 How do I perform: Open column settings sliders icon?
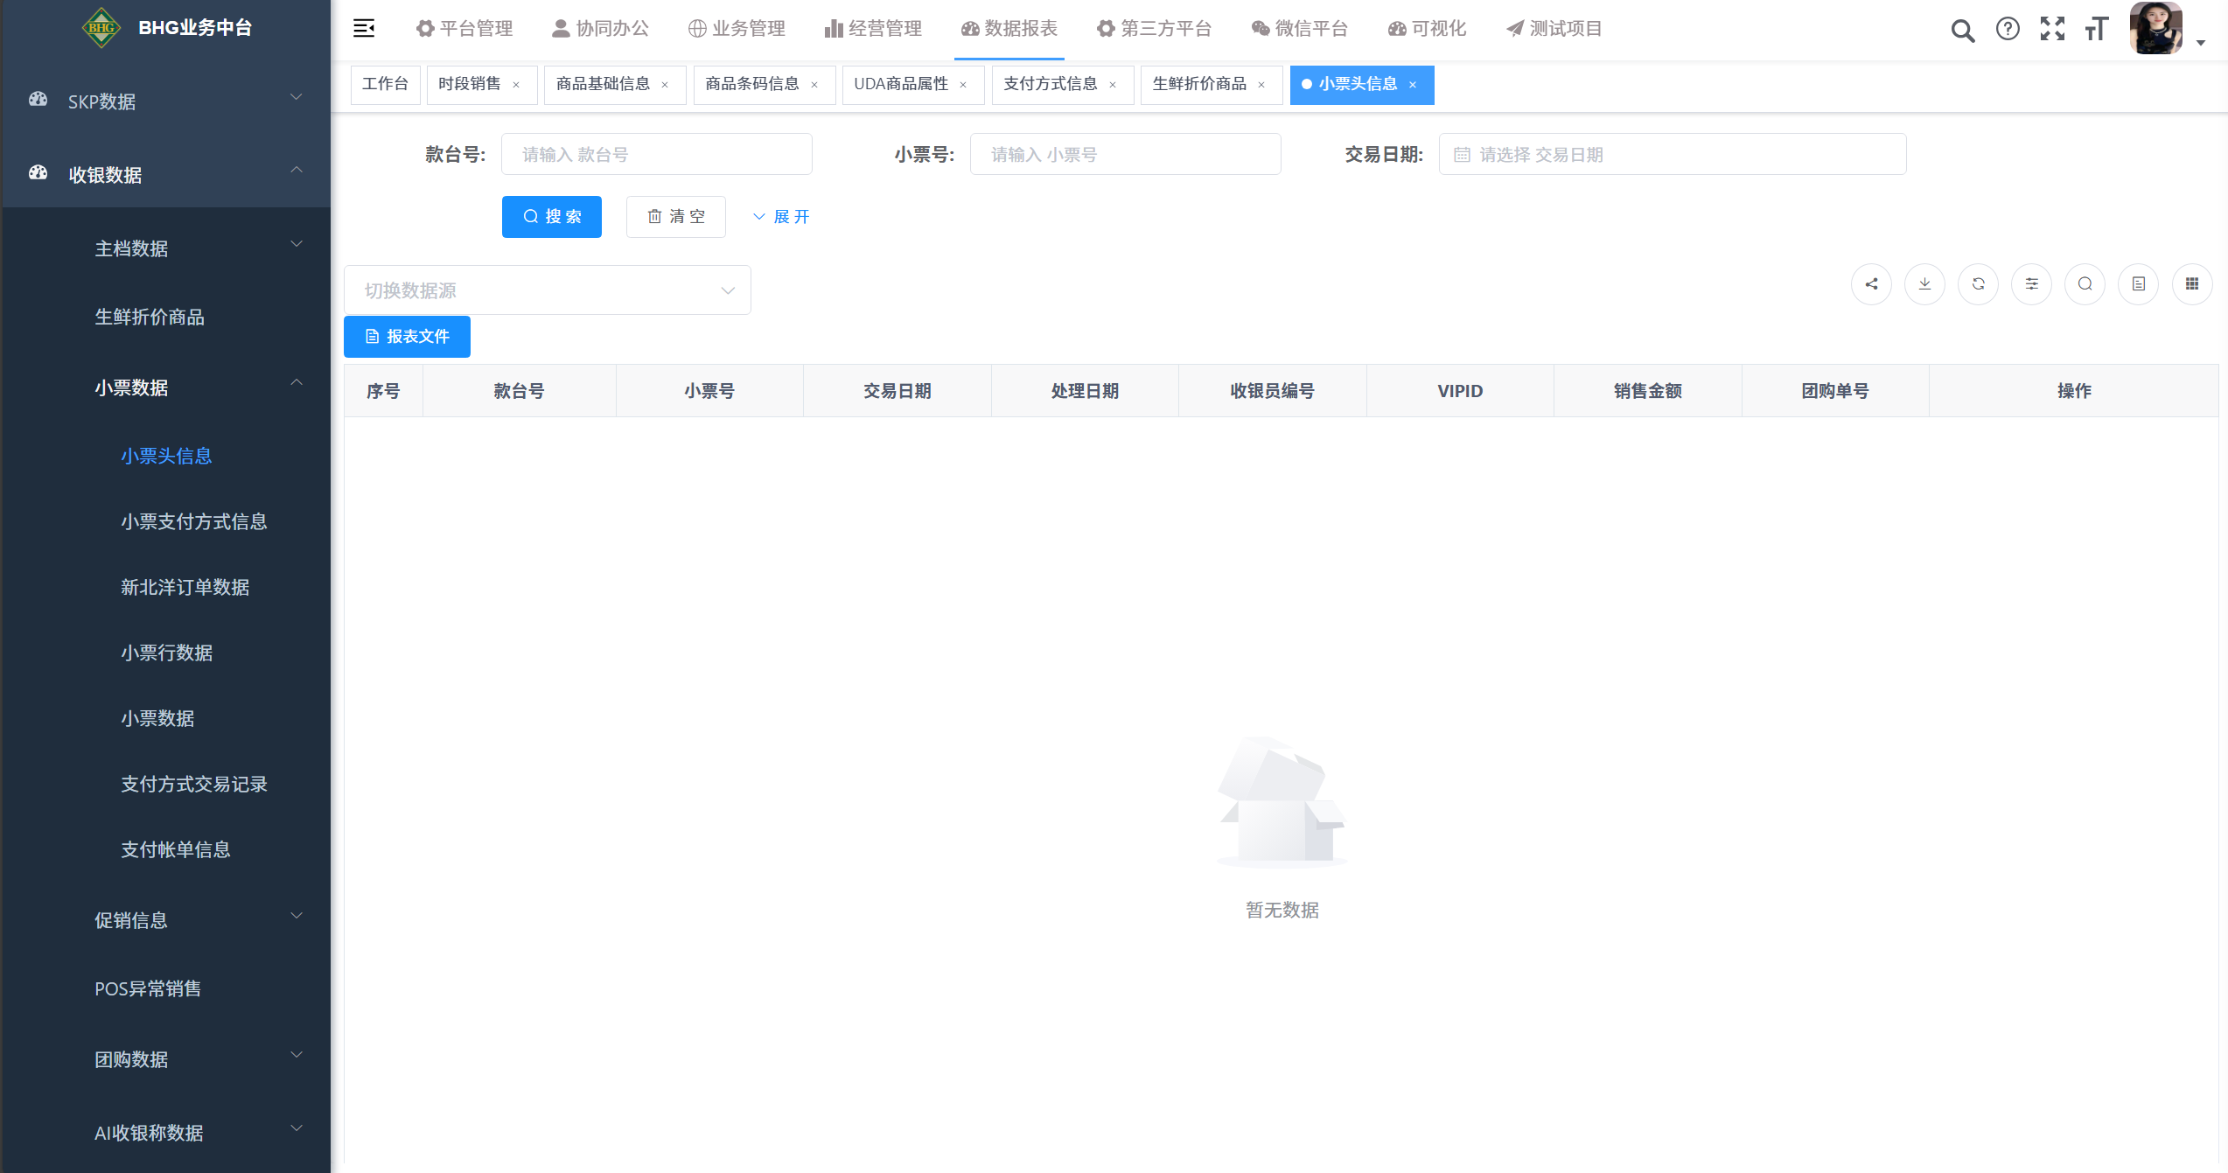pyautogui.click(x=2031, y=284)
